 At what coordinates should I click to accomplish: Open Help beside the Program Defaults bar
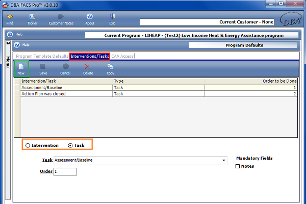21,45
